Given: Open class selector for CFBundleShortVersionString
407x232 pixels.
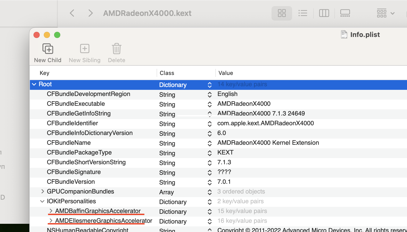Looking at the screenshot, I should pos(210,163).
